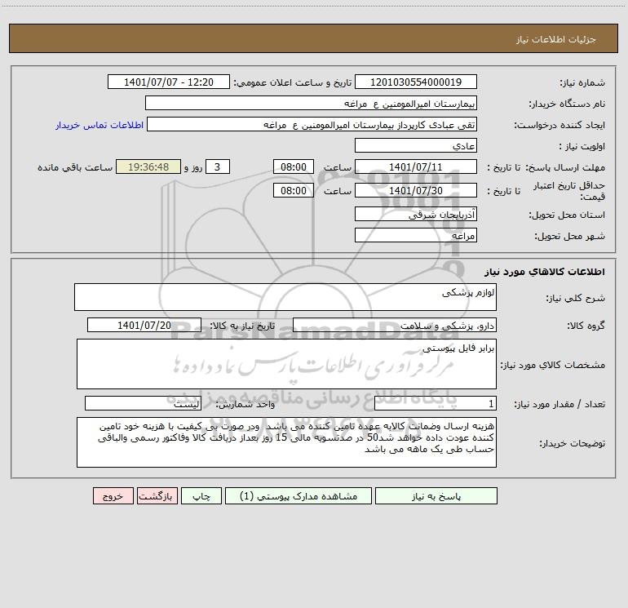Click the تاریخ نیاز به کالا label
The image size is (628, 608).
point(243,326)
